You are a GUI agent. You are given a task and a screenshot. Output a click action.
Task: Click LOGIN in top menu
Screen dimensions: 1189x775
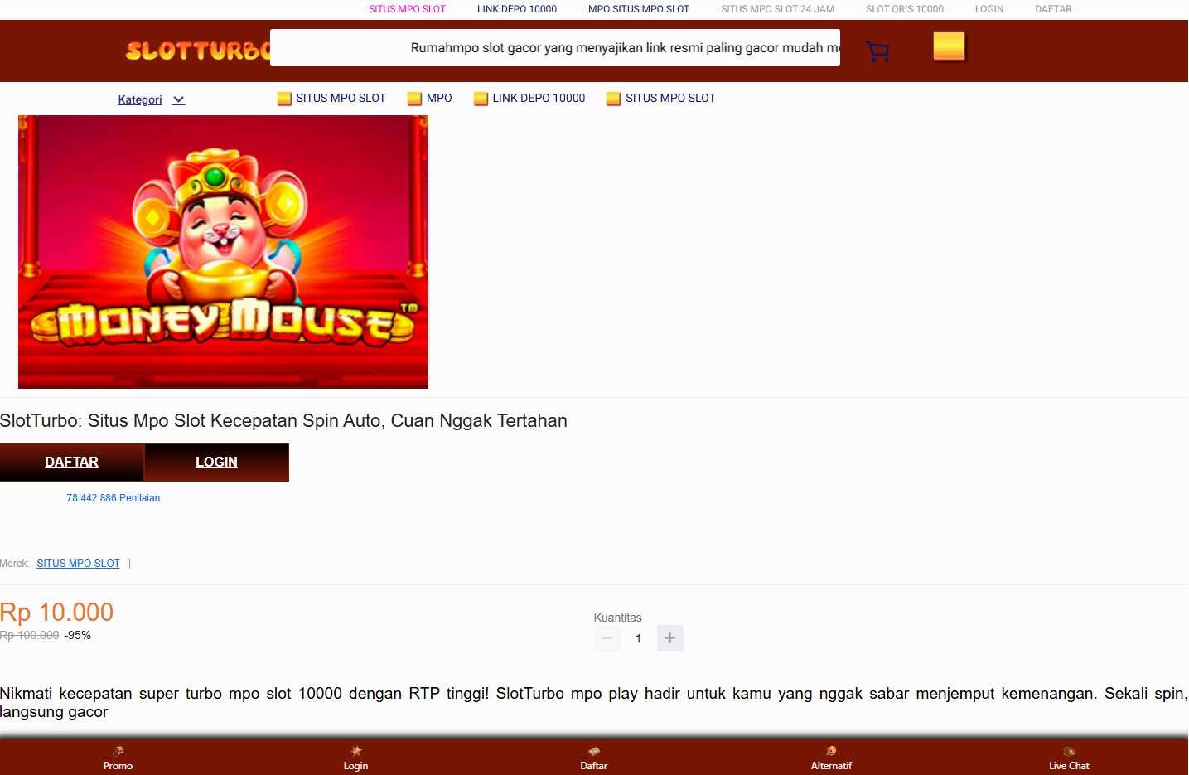(989, 9)
